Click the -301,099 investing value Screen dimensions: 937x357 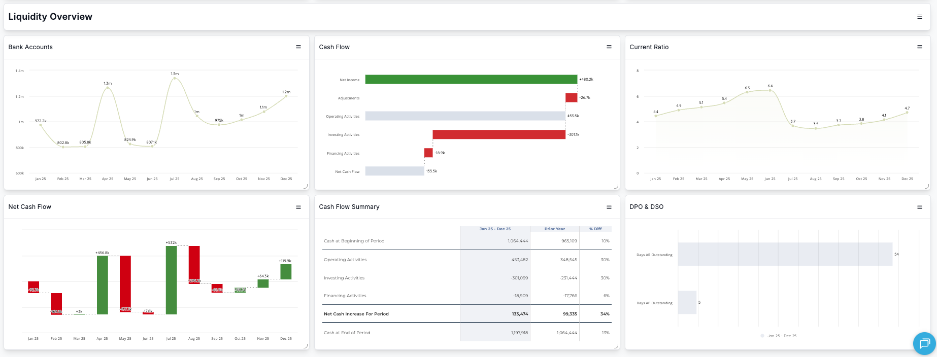519,278
